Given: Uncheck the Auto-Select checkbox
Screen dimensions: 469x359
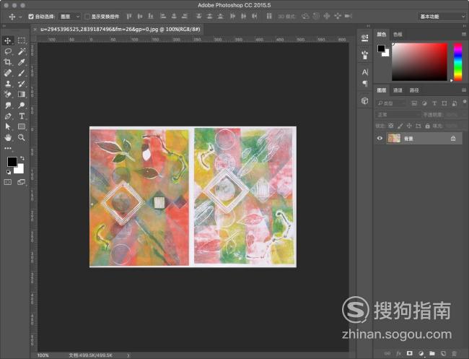Looking at the screenshot, I should (31, 17).
